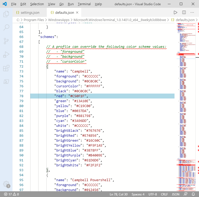Screen dimensions: 199x197
Task: Open the PowerShell sidebar icon
Action: click(x=6, y=82)
